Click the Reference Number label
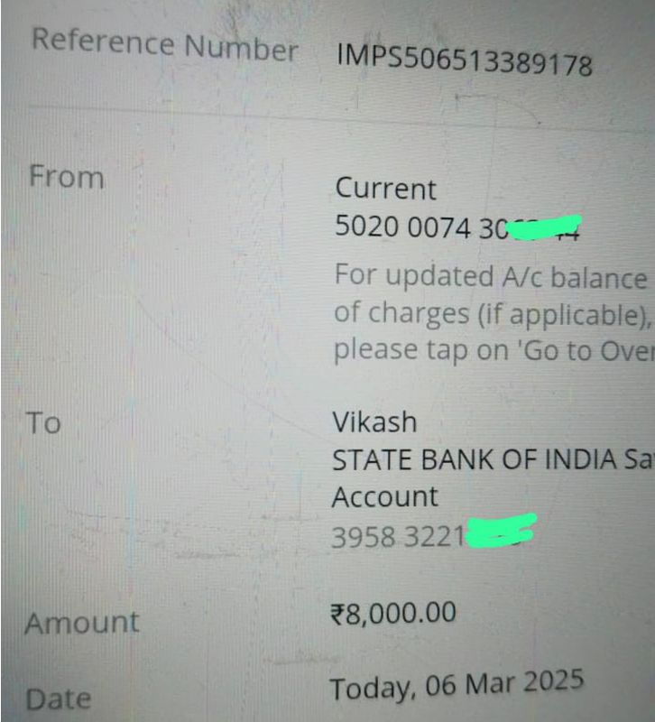 click(x=165, y=44)
